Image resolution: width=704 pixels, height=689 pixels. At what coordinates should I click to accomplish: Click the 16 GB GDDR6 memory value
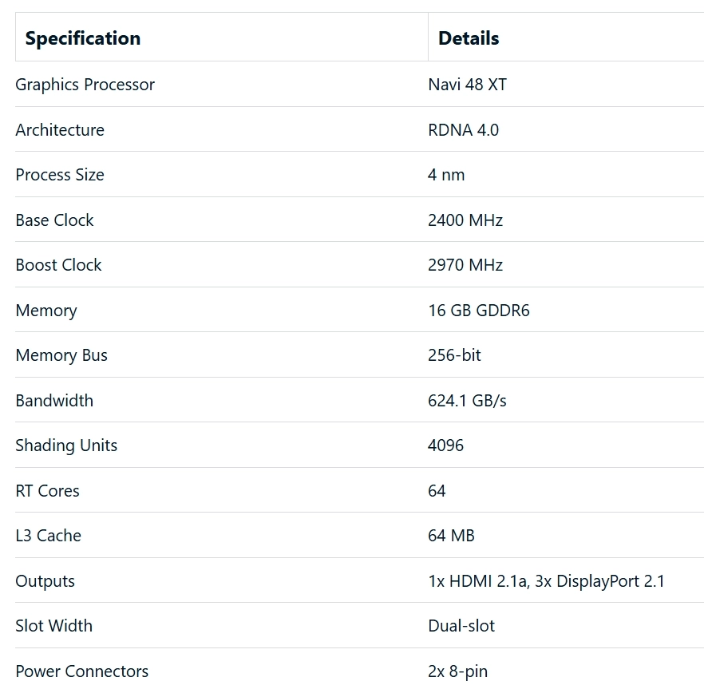click(478, 311)
